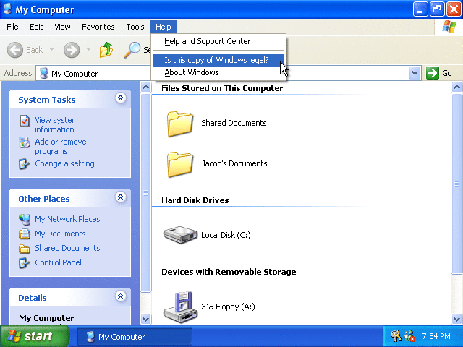The width and height of the screenshot is (463, 347).
Task: Click the Windows flag logo in menu bar
Action: click(x=449, y=27)
